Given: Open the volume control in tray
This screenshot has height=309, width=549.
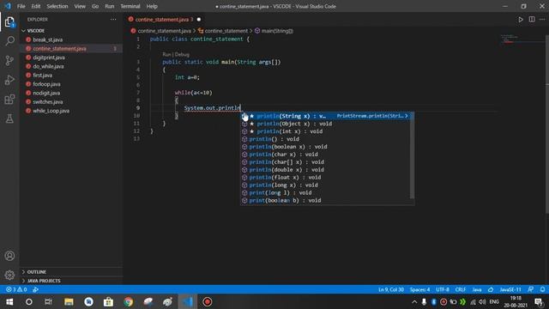Looking at the screenshot, I should click(x=482, y=301).
